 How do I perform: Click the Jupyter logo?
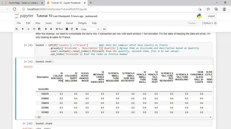pos(24,16)
